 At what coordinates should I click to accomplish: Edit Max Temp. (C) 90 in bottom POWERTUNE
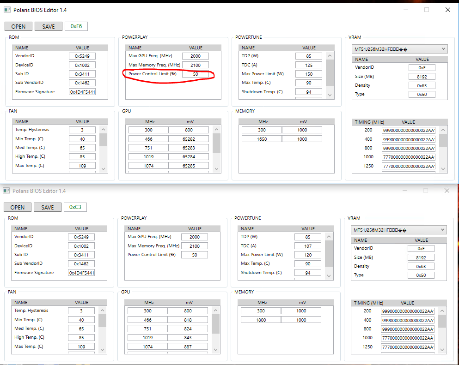(x=308, y=263)
